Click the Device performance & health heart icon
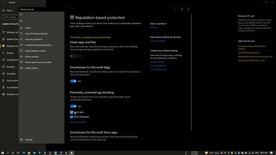Viewport: 276px width, 155px height. pyautogui.click(x=22, y=62)
